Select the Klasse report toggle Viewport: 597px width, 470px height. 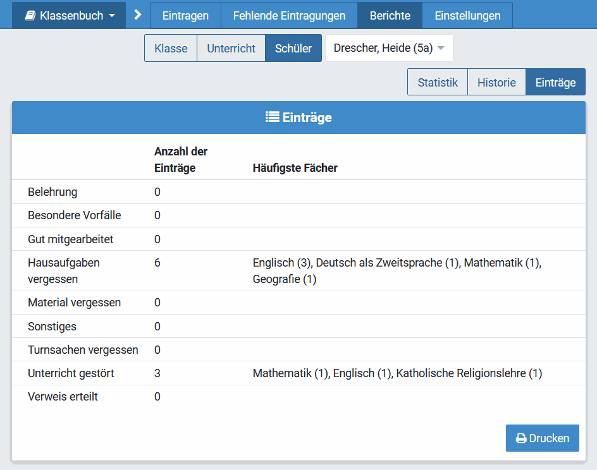coord(171,48)
